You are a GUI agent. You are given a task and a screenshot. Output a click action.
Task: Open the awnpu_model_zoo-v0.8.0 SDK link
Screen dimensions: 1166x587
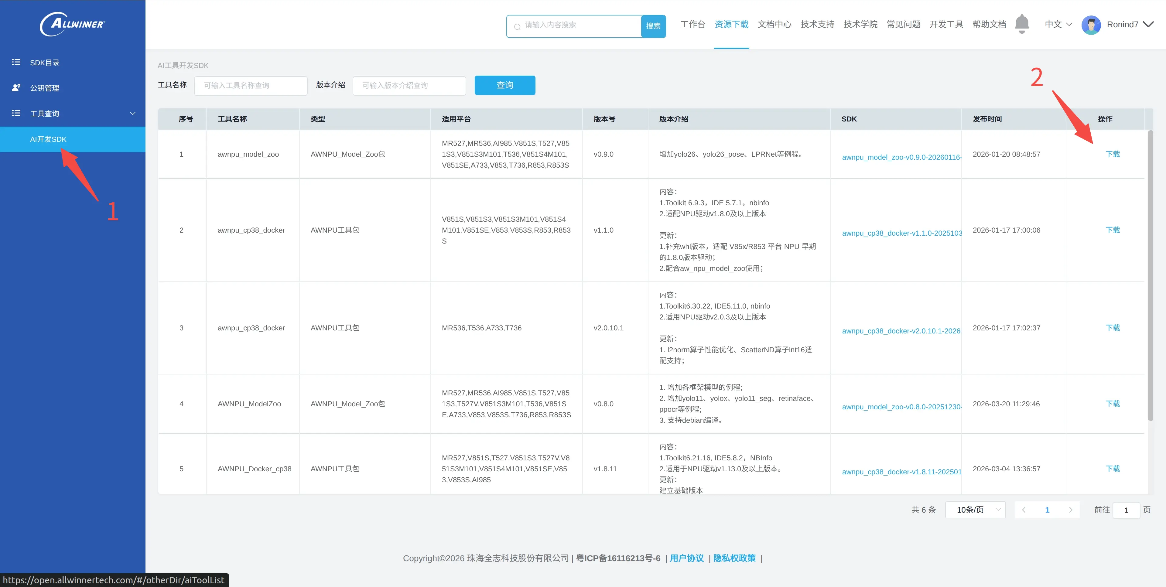tap(902, 407)
